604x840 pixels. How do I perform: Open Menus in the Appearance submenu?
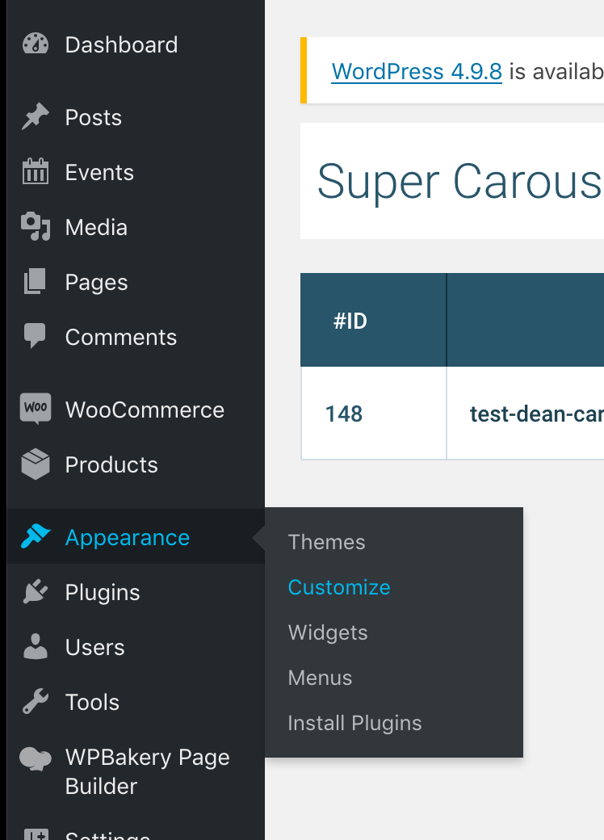click(x=321, y=678)
